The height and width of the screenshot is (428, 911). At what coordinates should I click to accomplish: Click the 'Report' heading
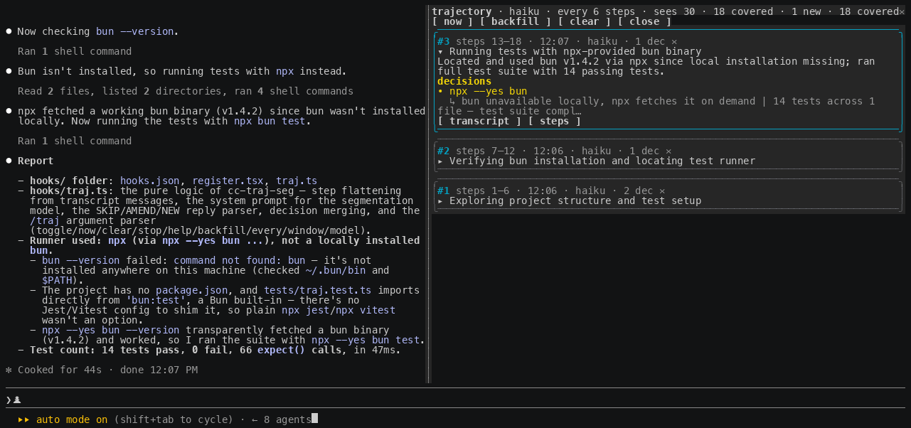36,161
